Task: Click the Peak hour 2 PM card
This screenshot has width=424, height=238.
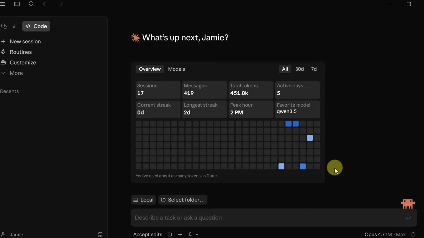Action: [x=251, y=109]
